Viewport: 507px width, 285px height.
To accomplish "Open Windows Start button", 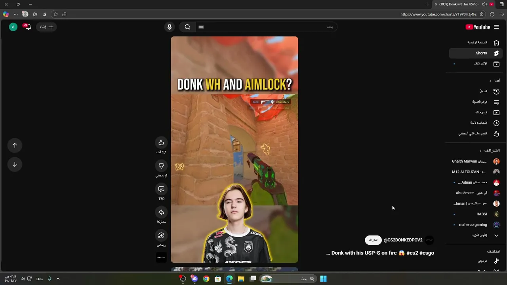I will point(323,279).
